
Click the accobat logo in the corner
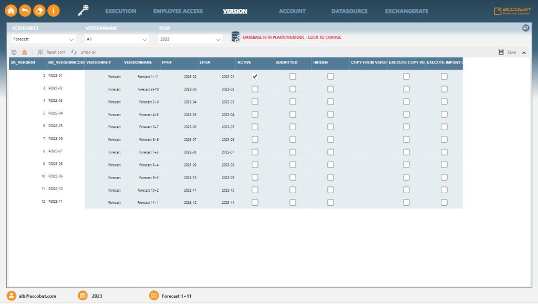[512, 9]
